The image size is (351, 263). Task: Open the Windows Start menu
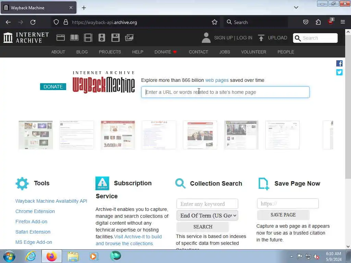(x=9, y=256)
